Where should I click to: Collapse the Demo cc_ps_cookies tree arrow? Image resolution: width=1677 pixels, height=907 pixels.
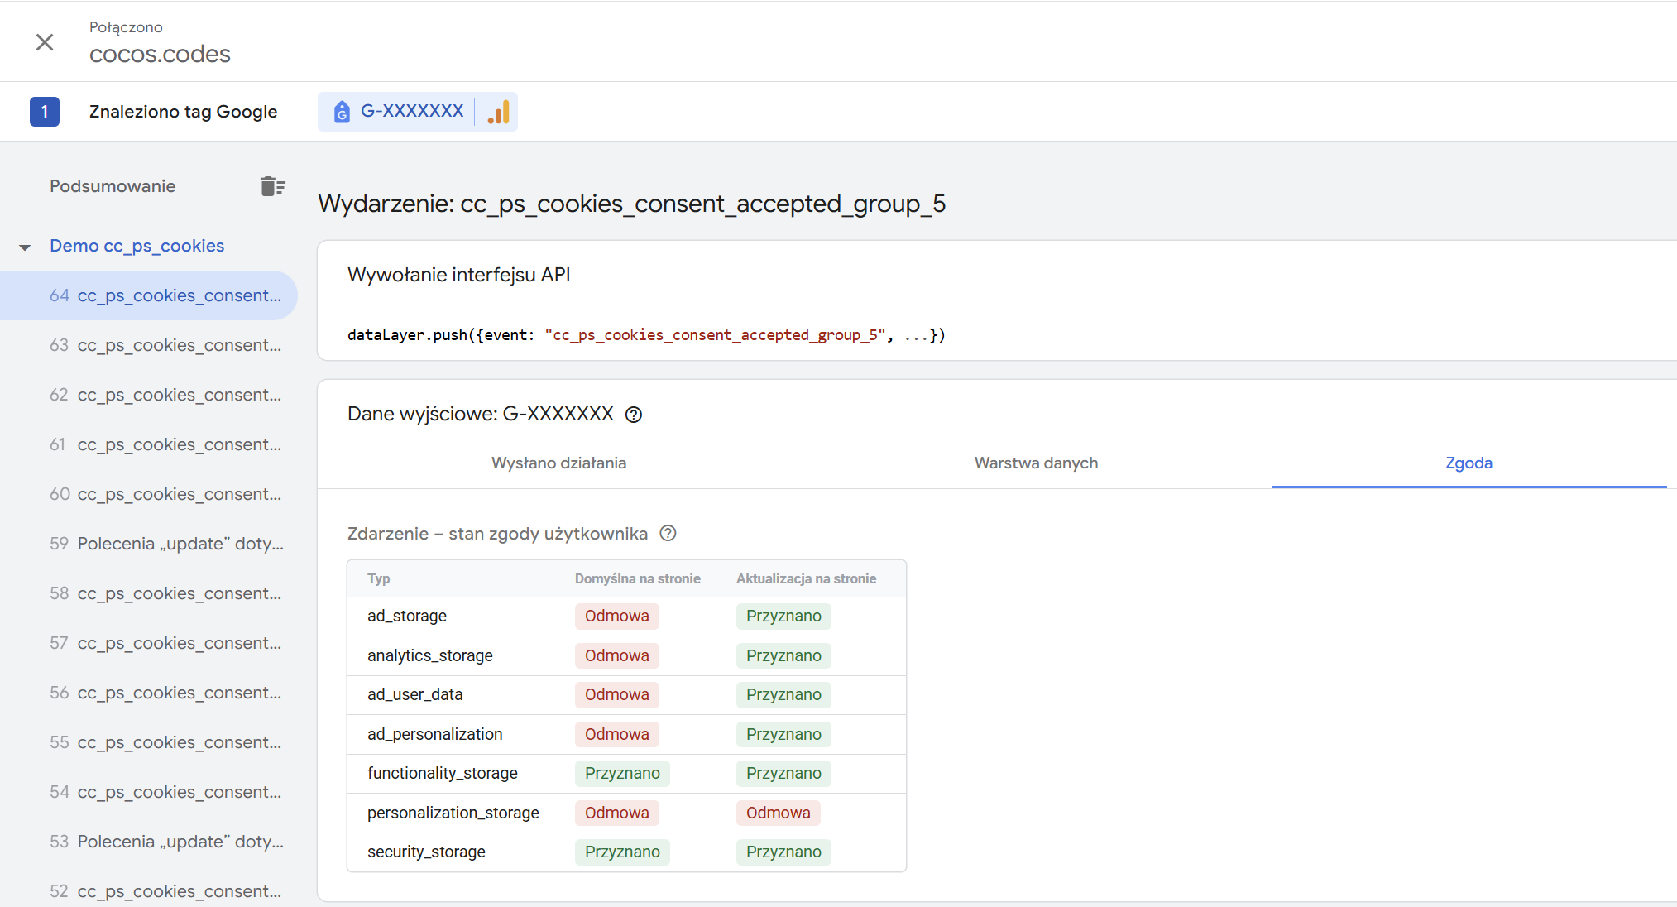(x=25, y=247)
